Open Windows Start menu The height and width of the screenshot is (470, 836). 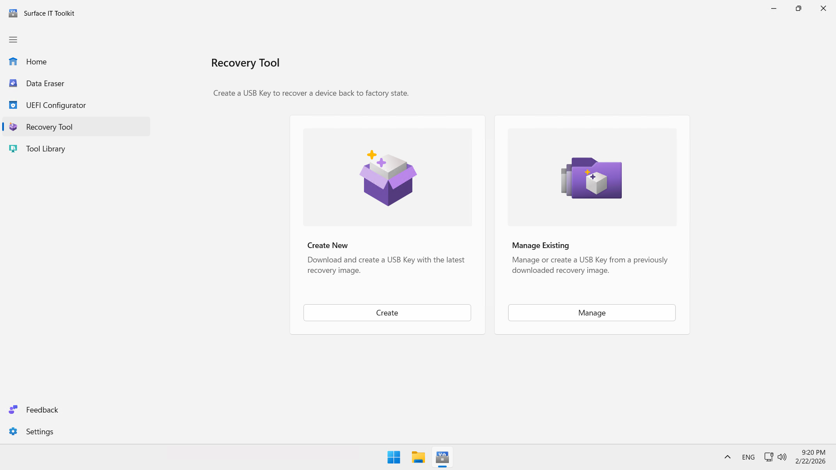tap(394, 457)
